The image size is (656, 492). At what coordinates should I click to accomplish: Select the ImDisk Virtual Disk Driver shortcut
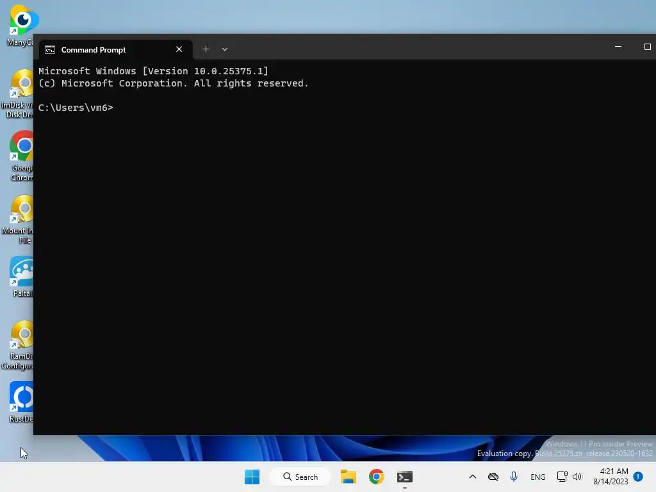tap(17, 94)
